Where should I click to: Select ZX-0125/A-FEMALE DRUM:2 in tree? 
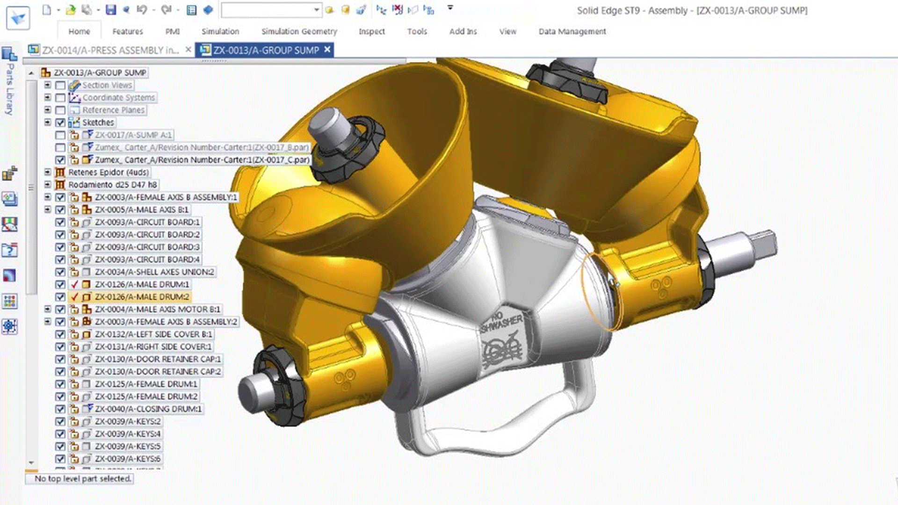pos(146,397)
